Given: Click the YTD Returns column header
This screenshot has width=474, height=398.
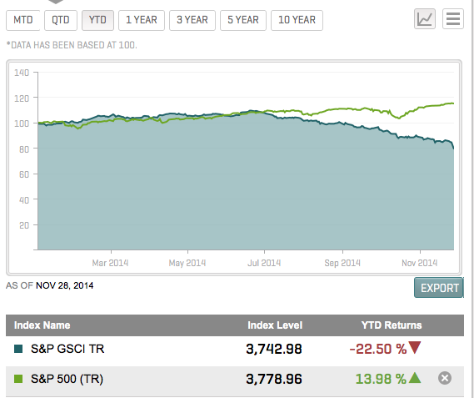Looking at the screenshot, I should coord(392,325).
